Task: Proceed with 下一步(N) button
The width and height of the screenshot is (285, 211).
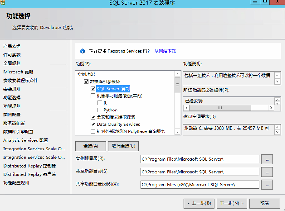Action: (232, 204)
